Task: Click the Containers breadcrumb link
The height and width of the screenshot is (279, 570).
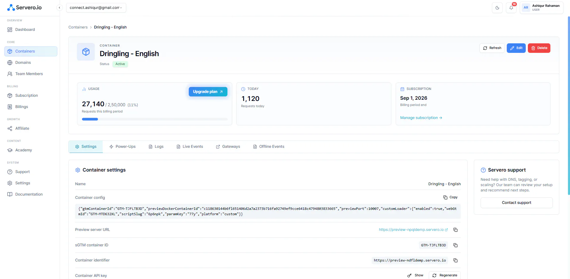Action: coord(78,27)
